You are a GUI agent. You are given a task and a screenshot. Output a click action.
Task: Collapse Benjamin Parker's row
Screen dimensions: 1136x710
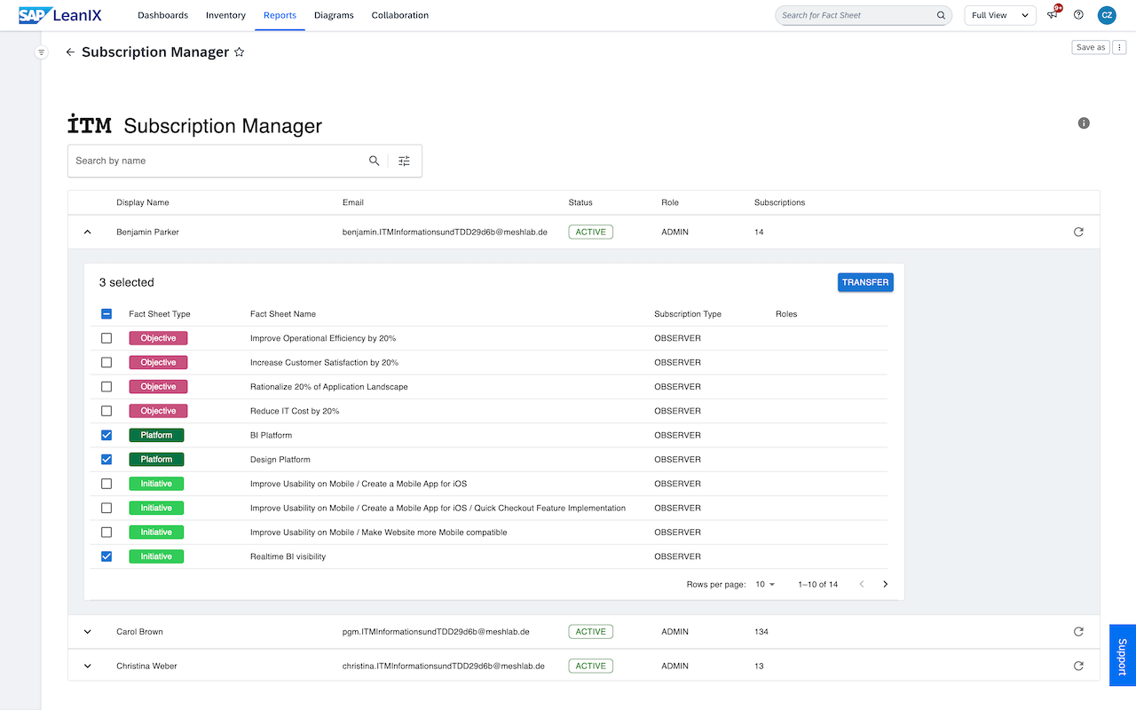[x=87, y=232]
